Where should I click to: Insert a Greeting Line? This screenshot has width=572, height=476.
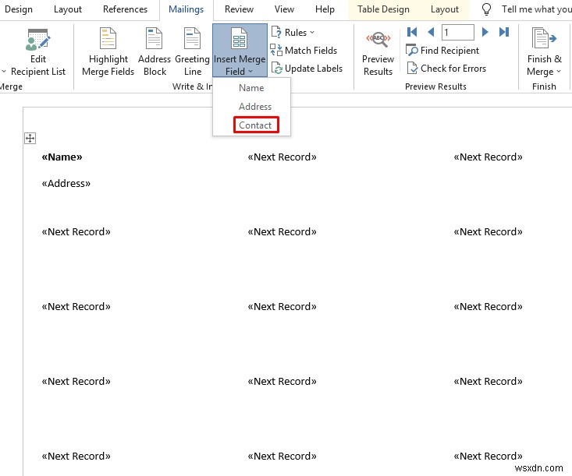tap(192, 52)
